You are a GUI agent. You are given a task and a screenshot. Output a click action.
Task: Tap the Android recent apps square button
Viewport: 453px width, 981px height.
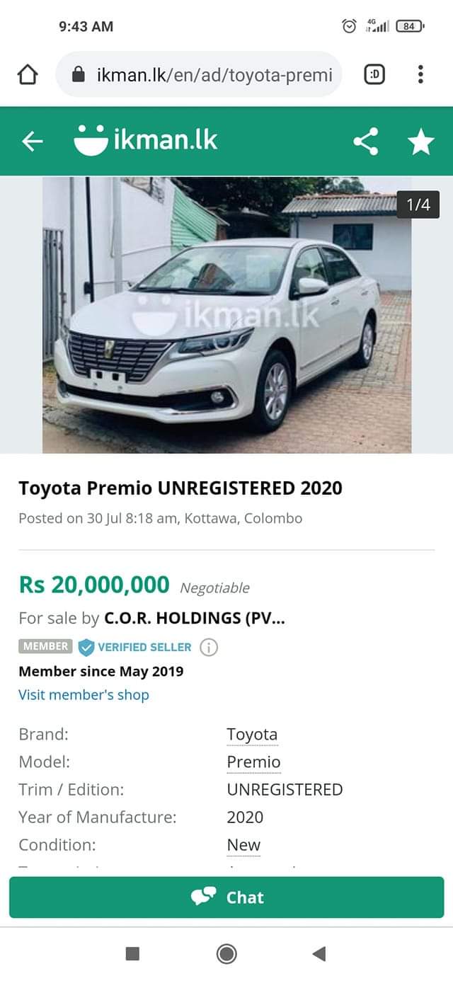132,954
